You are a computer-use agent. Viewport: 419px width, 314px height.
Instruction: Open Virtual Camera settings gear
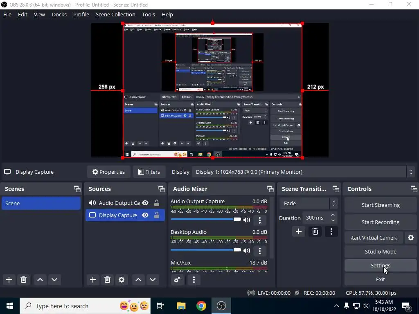411,238
